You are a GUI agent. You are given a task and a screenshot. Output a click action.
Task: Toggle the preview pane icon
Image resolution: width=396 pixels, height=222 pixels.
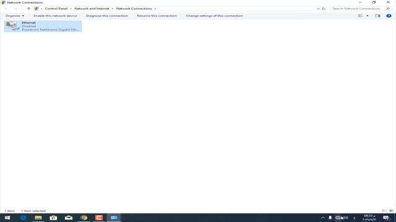[377, 16]
